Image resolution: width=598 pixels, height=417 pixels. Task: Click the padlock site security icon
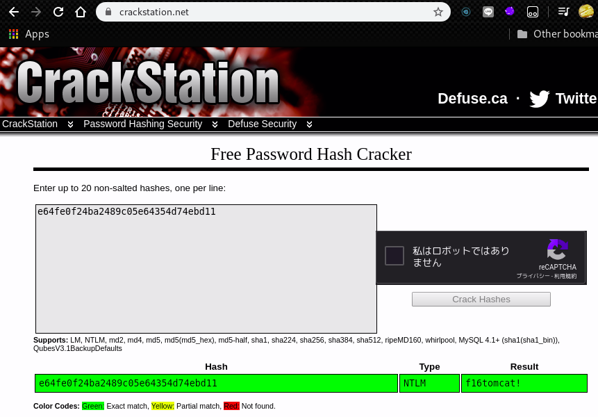click(x=108, y=12)
